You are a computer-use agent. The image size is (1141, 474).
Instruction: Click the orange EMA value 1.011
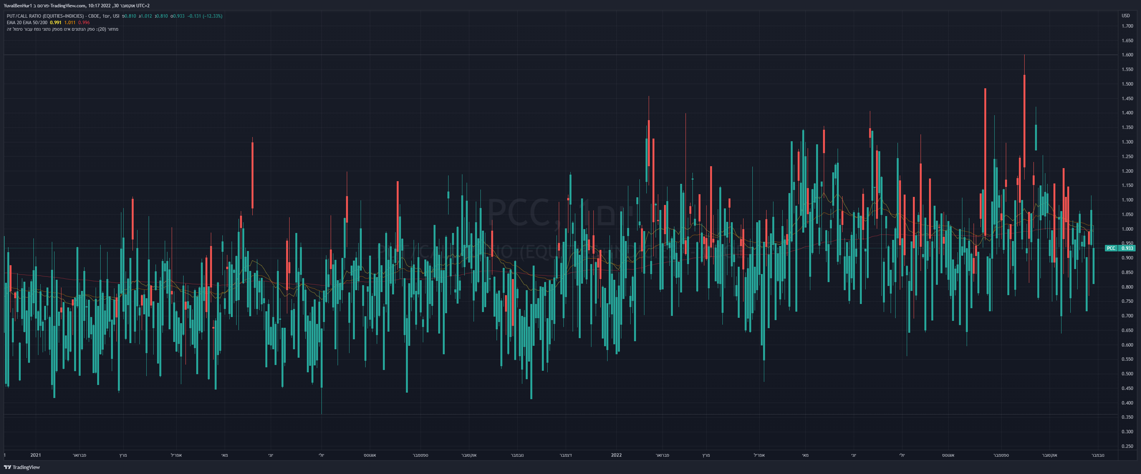point(70,23)
